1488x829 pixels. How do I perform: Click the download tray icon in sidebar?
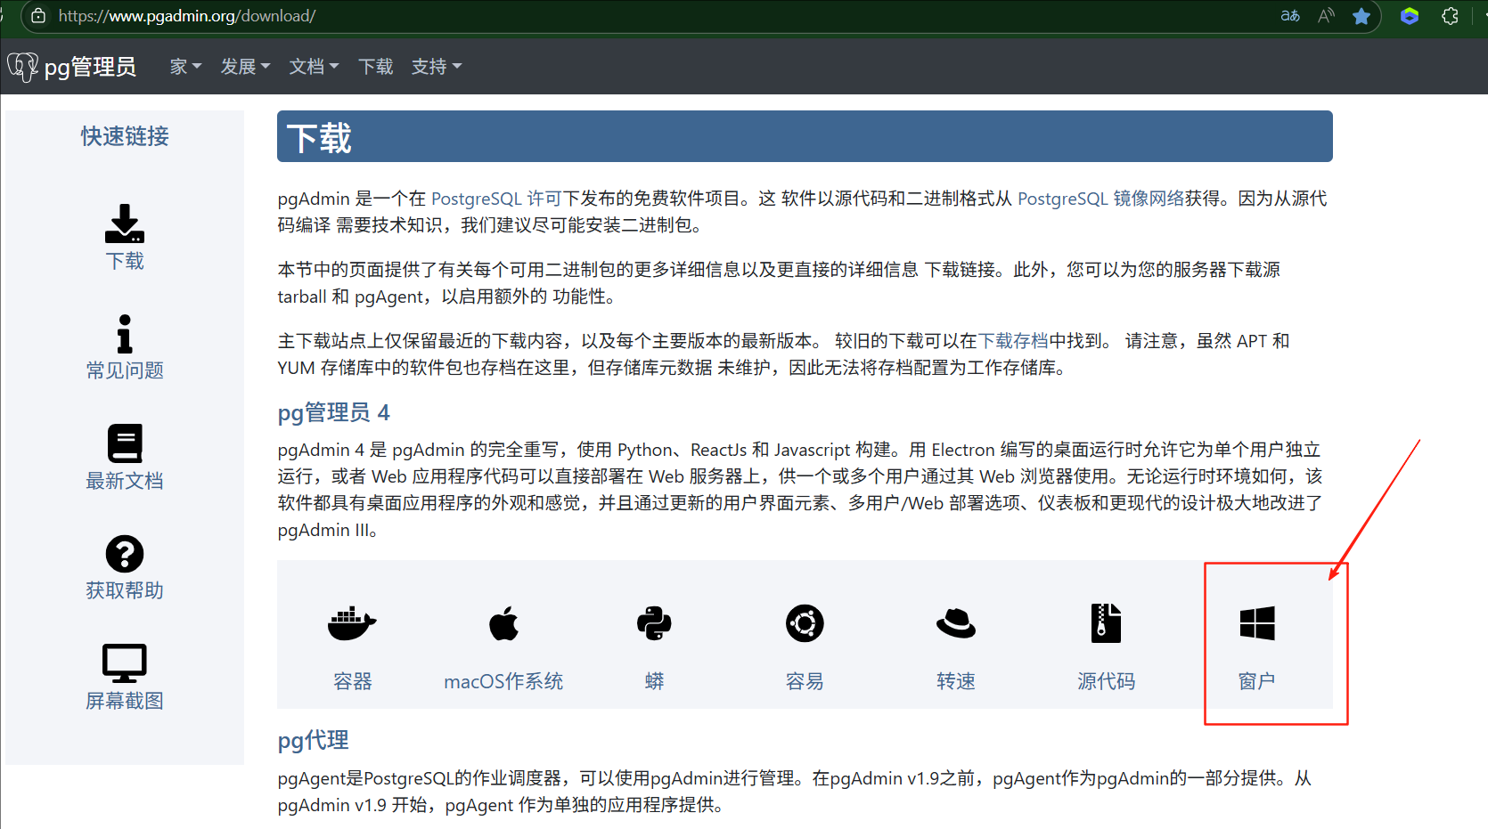[125, 224]
